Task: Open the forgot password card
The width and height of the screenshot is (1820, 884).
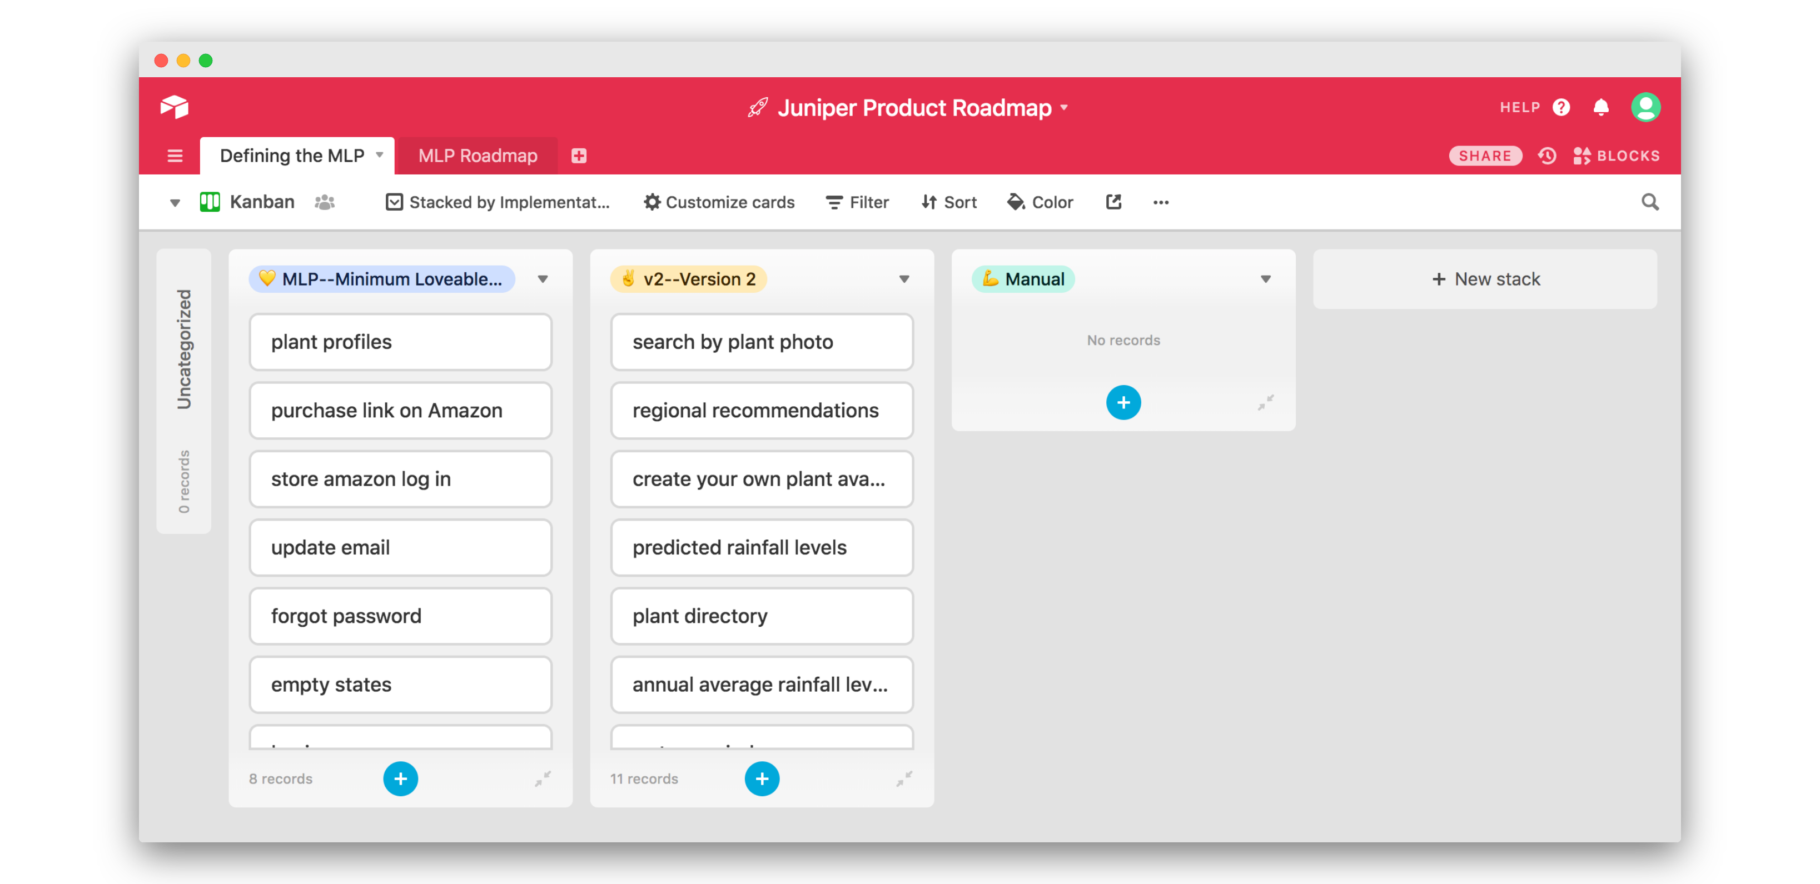Action: [400, 616]
